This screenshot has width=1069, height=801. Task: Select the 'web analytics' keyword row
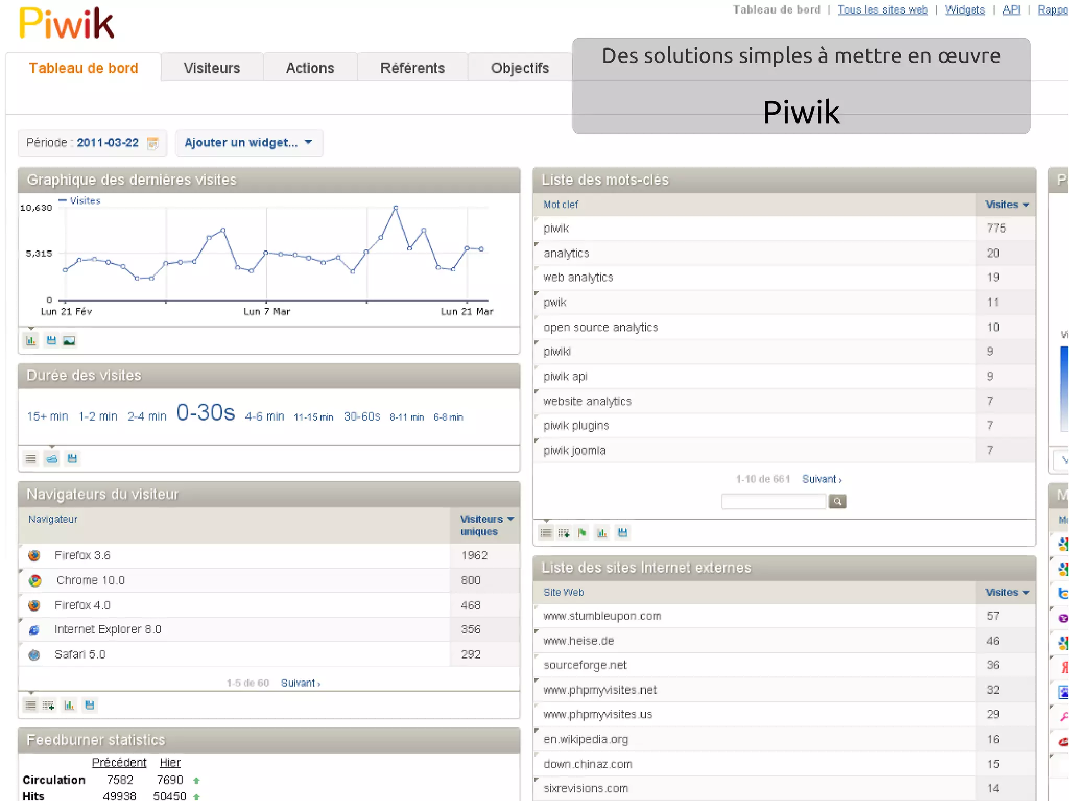click(784, 278)
